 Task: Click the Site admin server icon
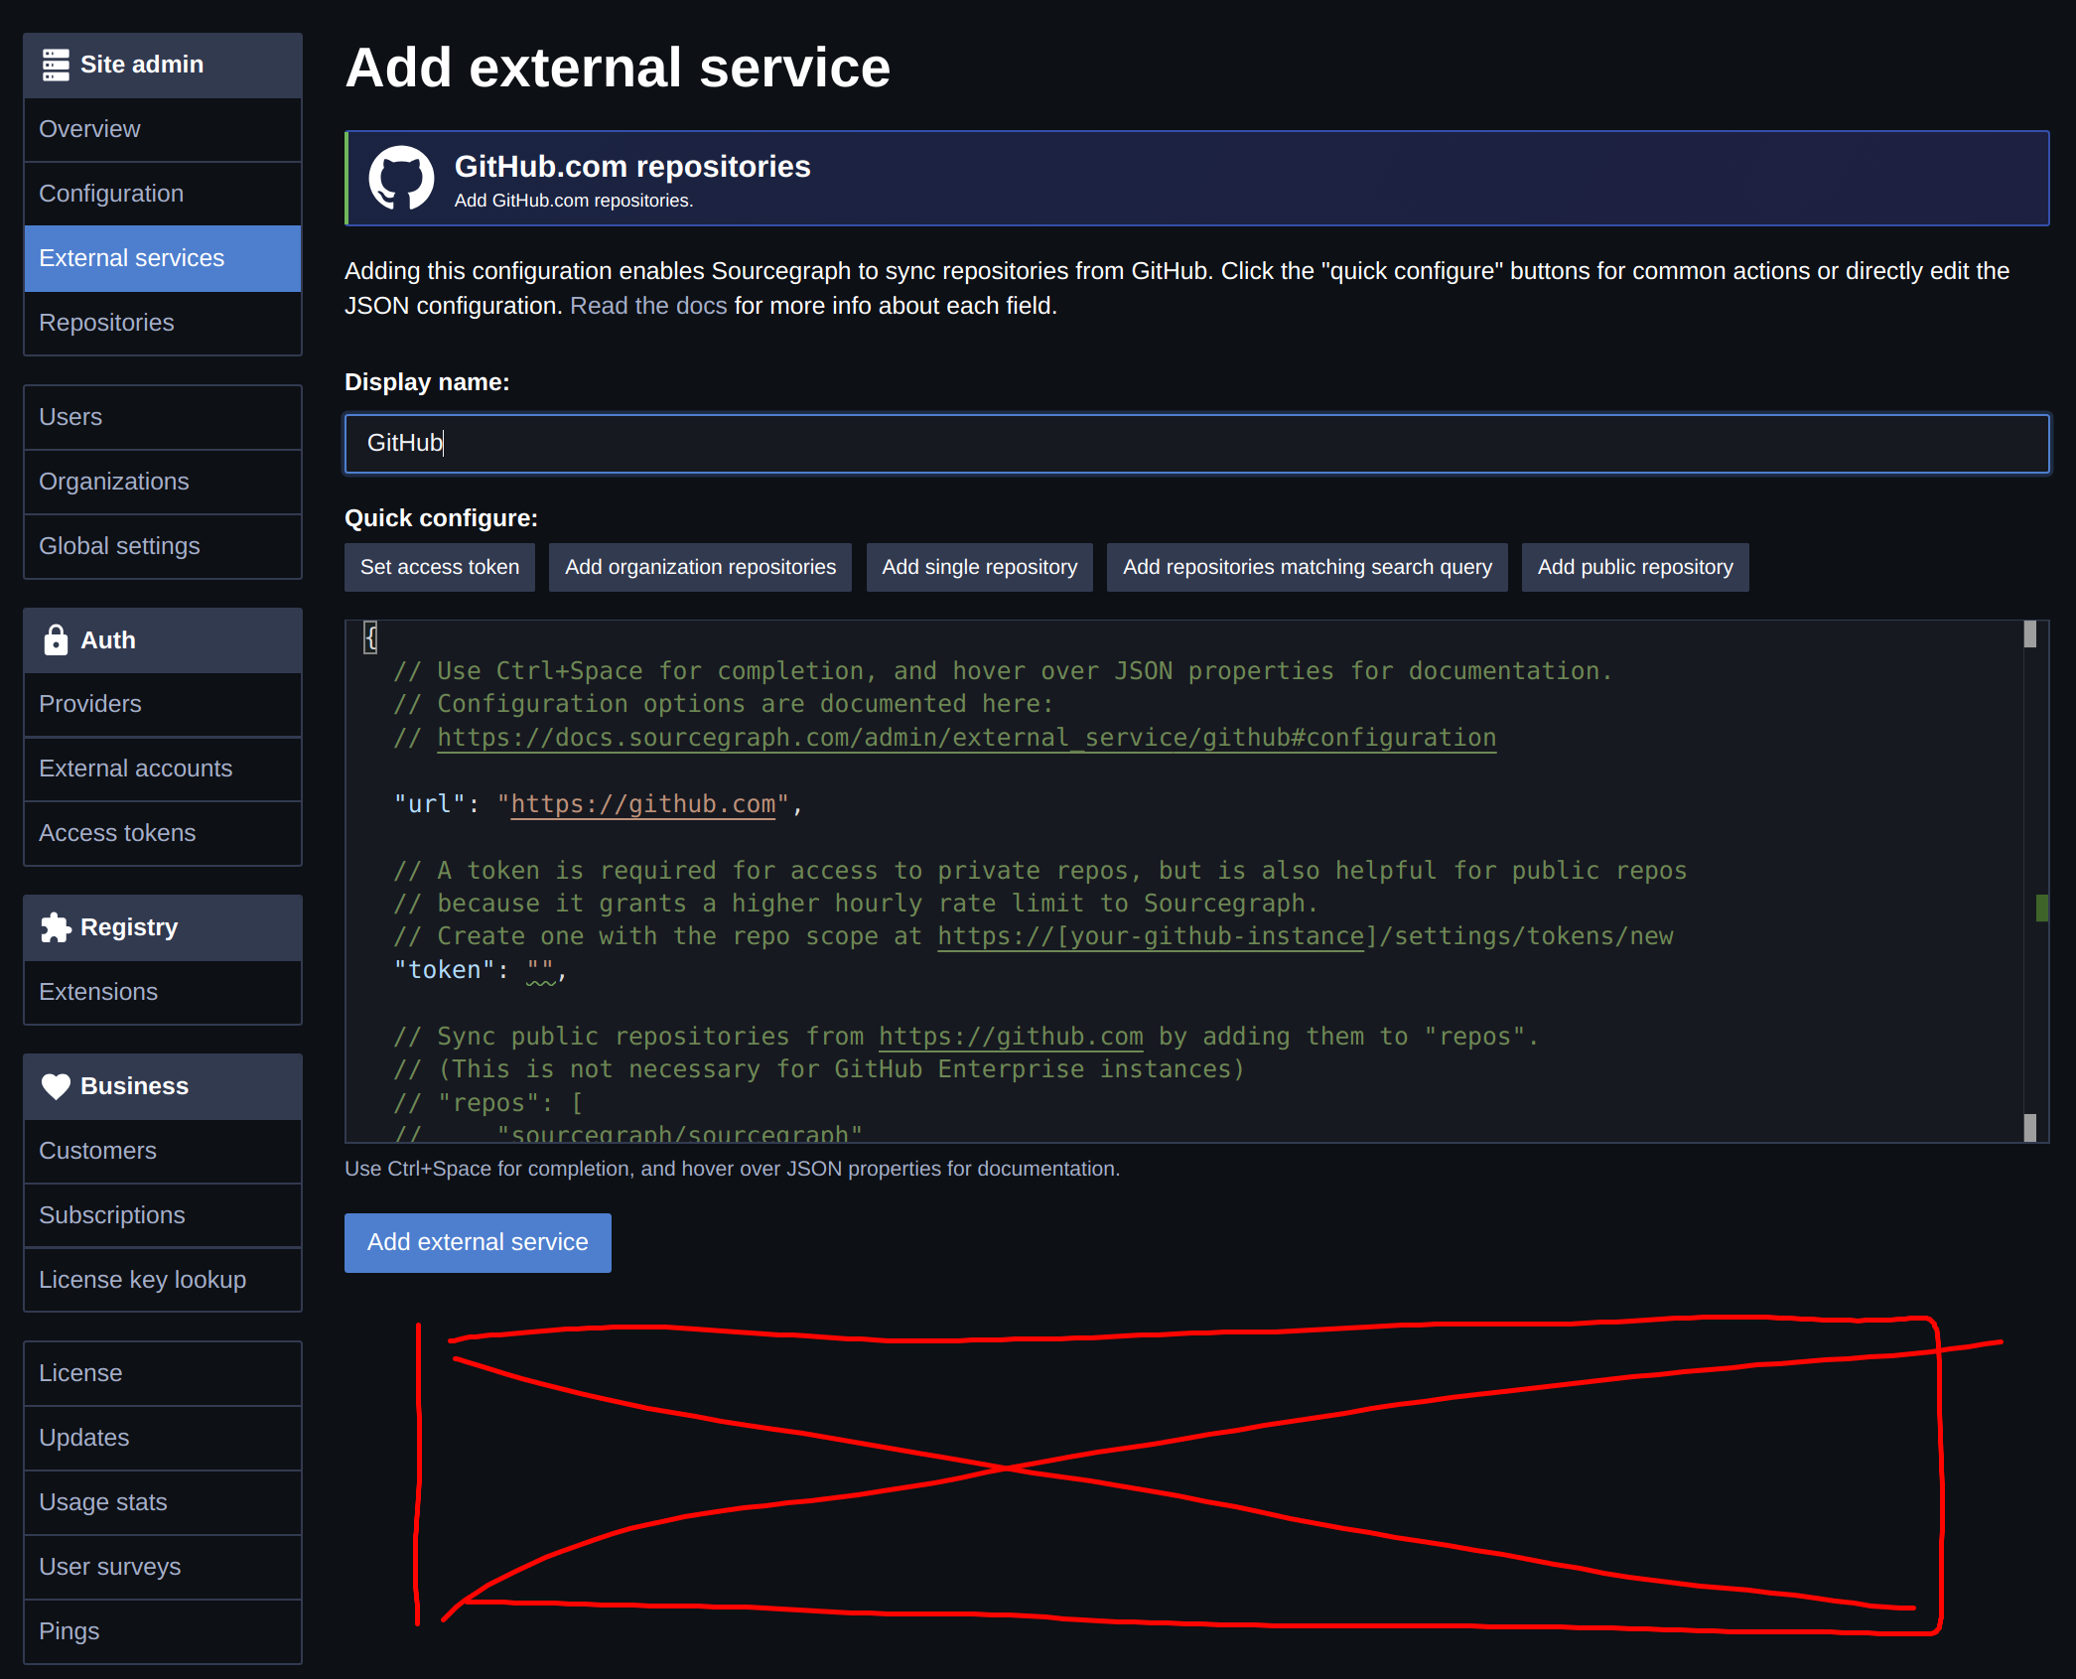coord(56,65)
